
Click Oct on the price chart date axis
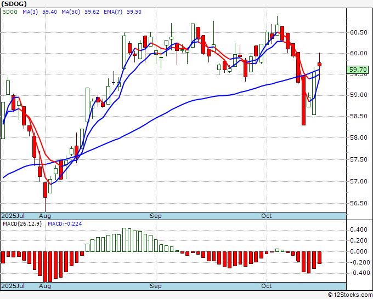tap(266, 216)
